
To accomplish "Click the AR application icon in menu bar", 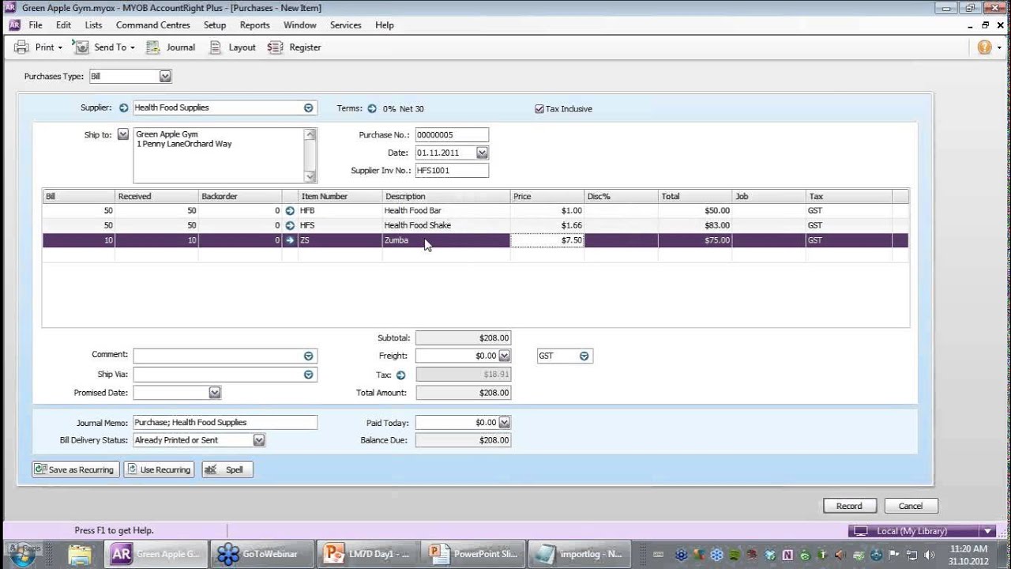I will (14, 25).
